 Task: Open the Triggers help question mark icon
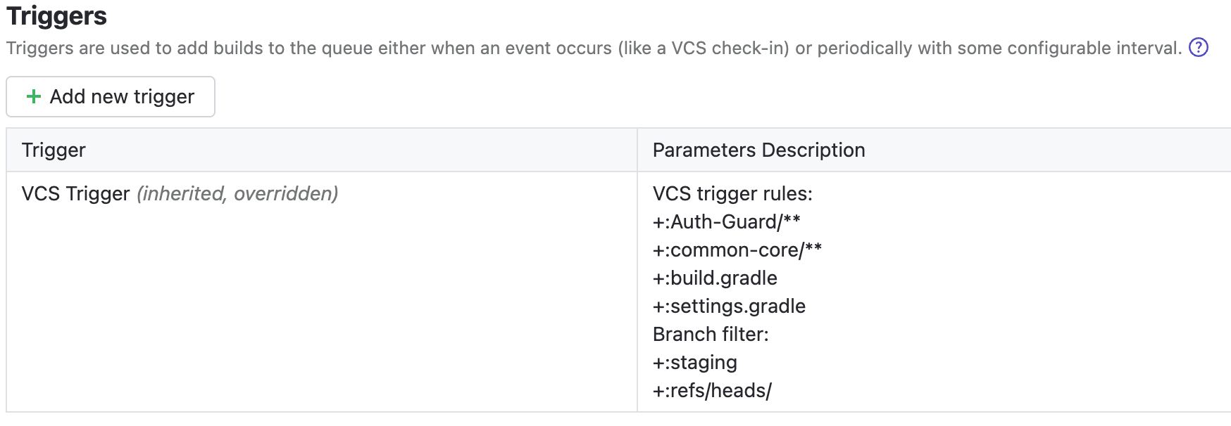tap(1198, 47)
